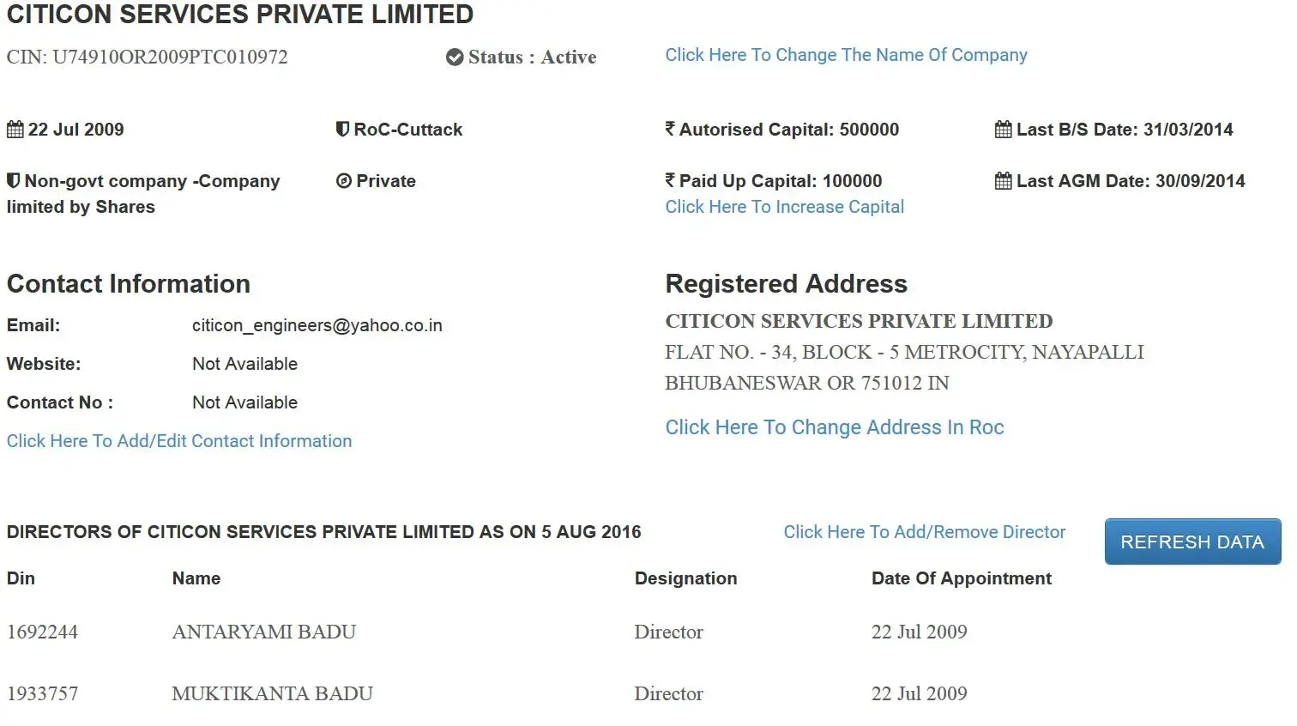Image resolution: width=1297 pixels, height=726 pixels.
Task: Click the calendar icon beside Last AGM Date
Action: pyautogui.click(x=1003, y=181)
